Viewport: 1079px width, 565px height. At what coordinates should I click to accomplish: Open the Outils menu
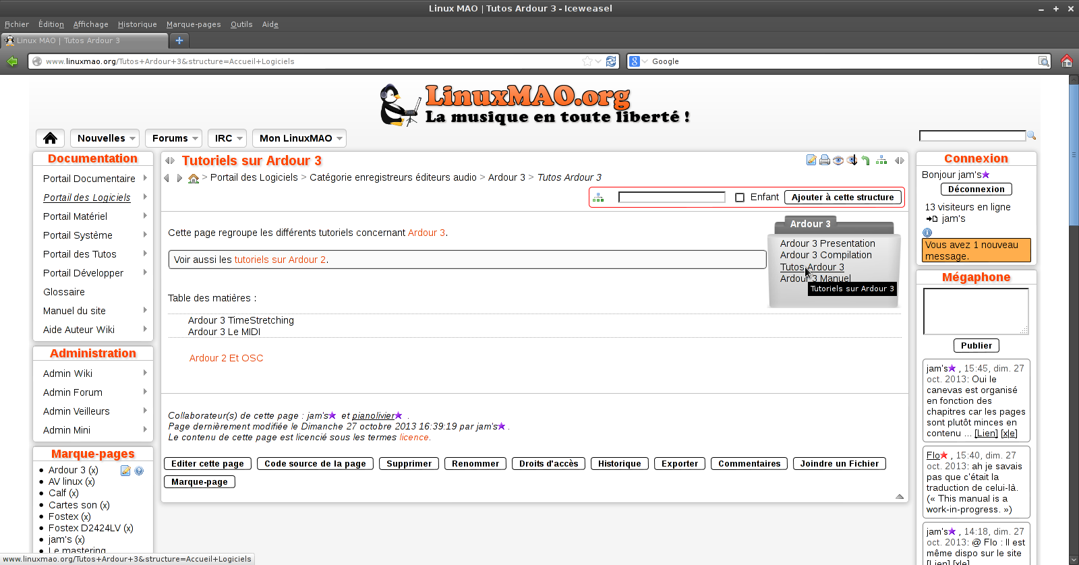coord(241,24)
